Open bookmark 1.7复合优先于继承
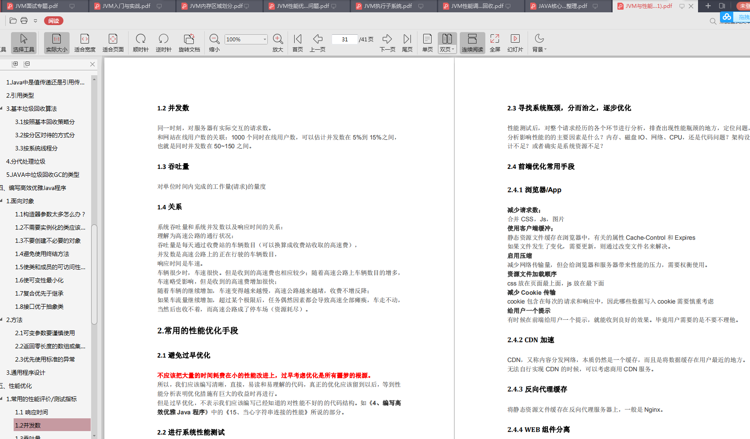This screenshot has width=750, height=439. click(39, 293)
